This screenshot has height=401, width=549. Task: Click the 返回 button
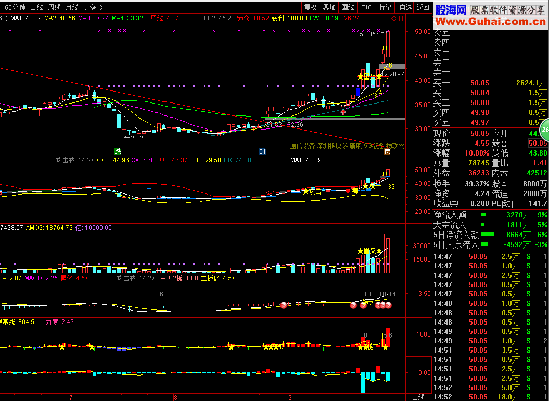pyautogui.click(x=423, y=7)
